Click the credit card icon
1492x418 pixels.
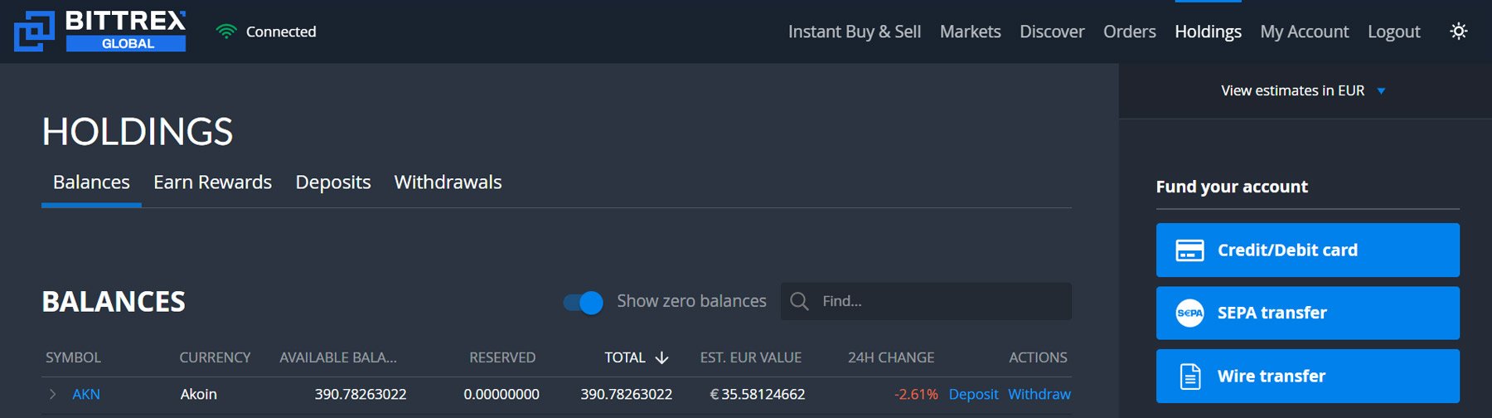(1189, 250)
